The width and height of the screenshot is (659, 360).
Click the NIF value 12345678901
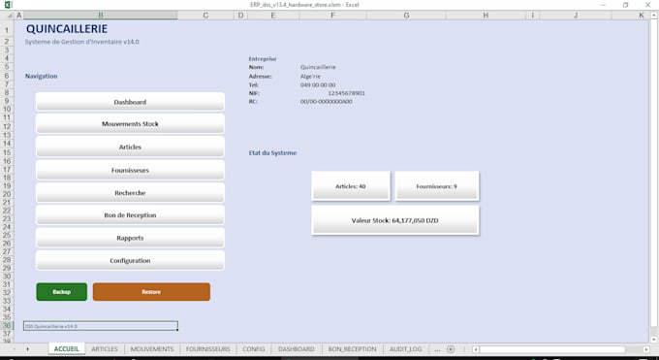(x=346, y=93)
